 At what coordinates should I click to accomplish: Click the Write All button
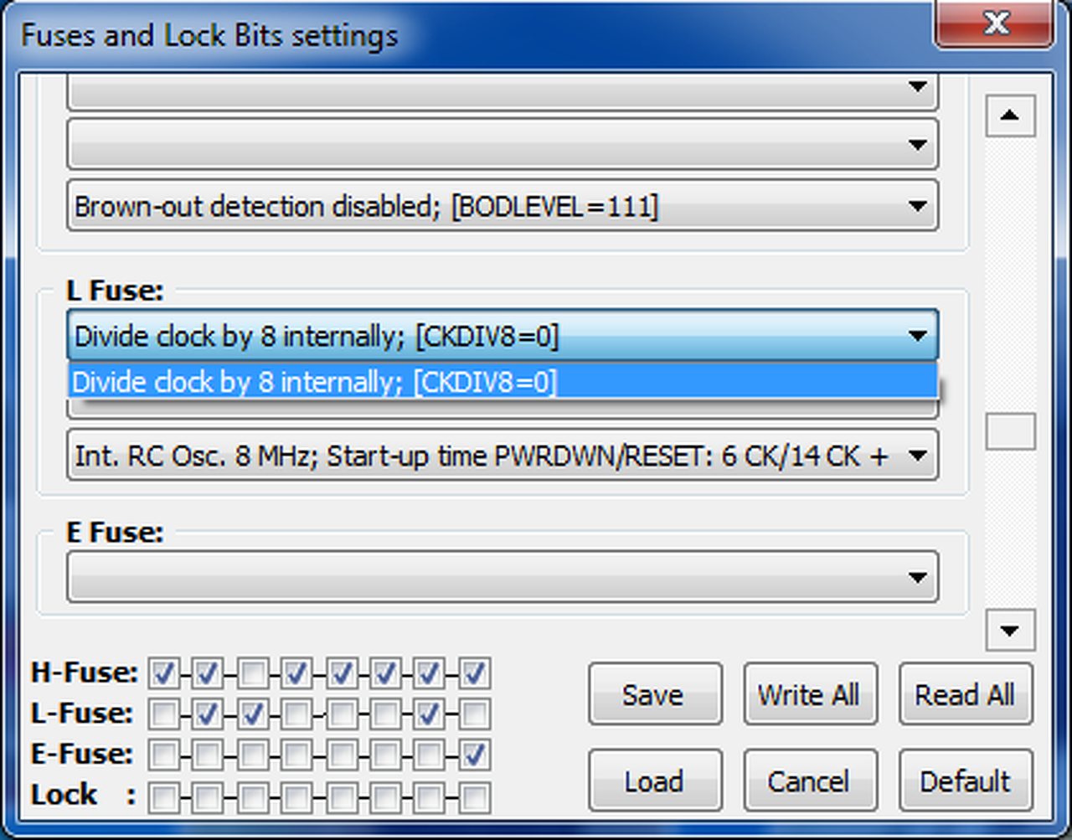coord(810,694)
